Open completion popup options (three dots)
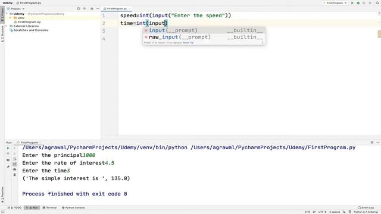381x214 pixels. pos(263,43)
